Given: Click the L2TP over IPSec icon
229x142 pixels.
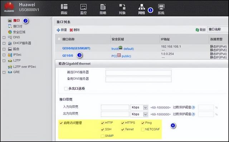Looking at the screenshot, I should 10,67.
